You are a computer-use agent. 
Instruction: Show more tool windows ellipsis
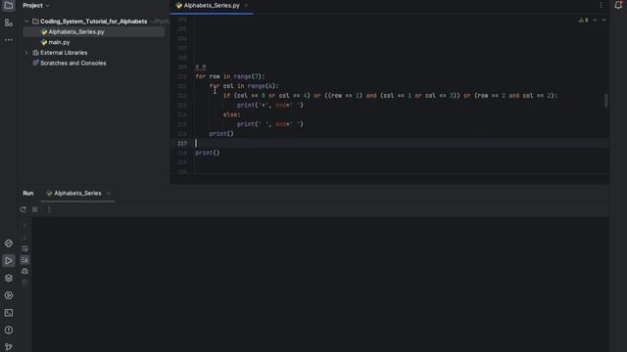click(x=9, y=40)
